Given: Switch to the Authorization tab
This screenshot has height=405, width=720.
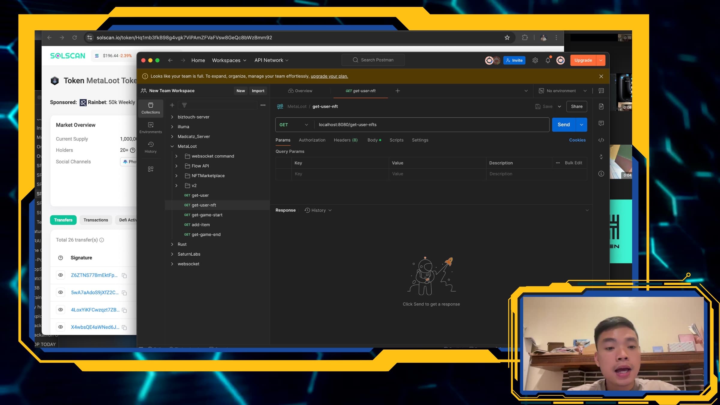Looking at the screenshot, I should tap(312, 140).
